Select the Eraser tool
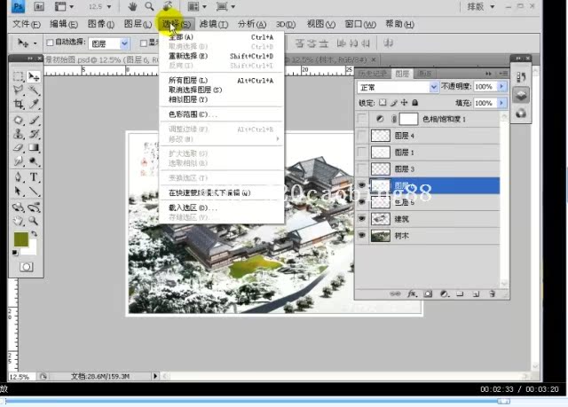 (x=18, y=147)
